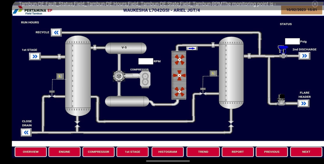Go to the TREND page
This screenshot has height=164, width=324.
pos(203,152)
